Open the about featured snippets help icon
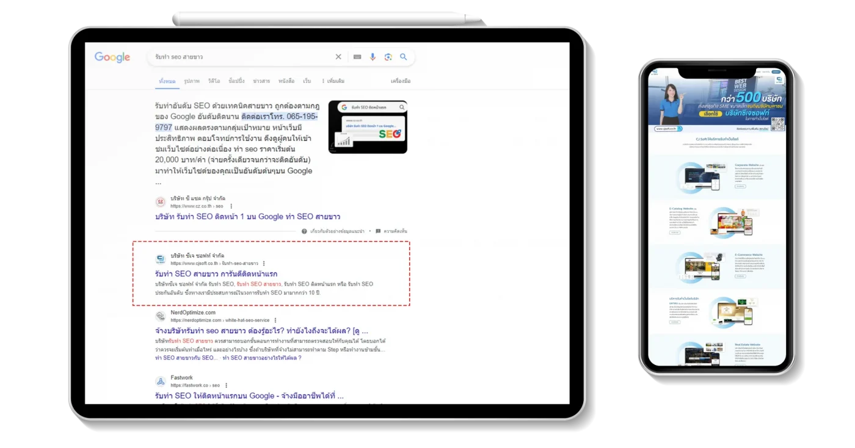 304,231
